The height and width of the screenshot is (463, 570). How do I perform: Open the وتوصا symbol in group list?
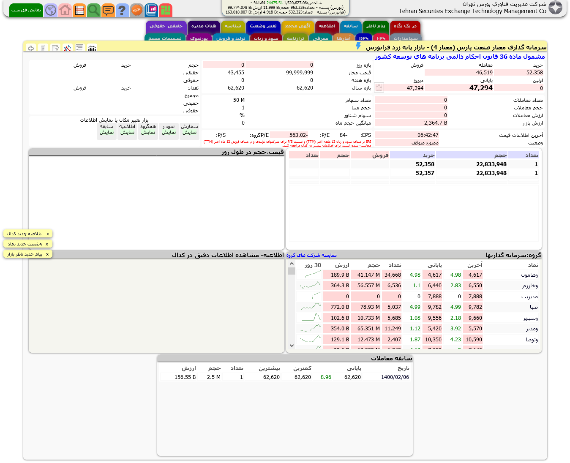coord(532,340)
